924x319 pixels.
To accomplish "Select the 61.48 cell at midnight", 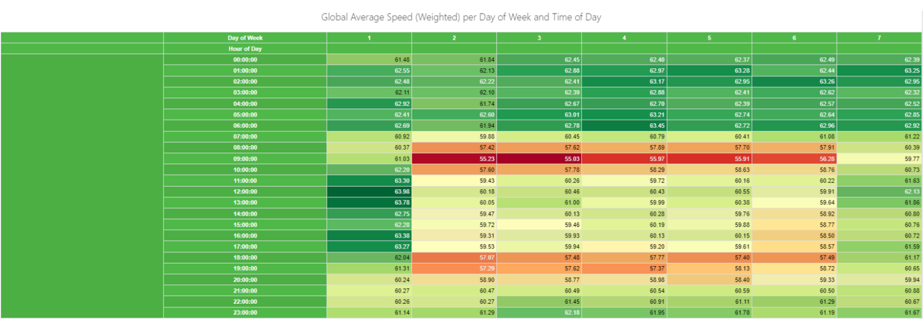I will [x=369, y=60].
